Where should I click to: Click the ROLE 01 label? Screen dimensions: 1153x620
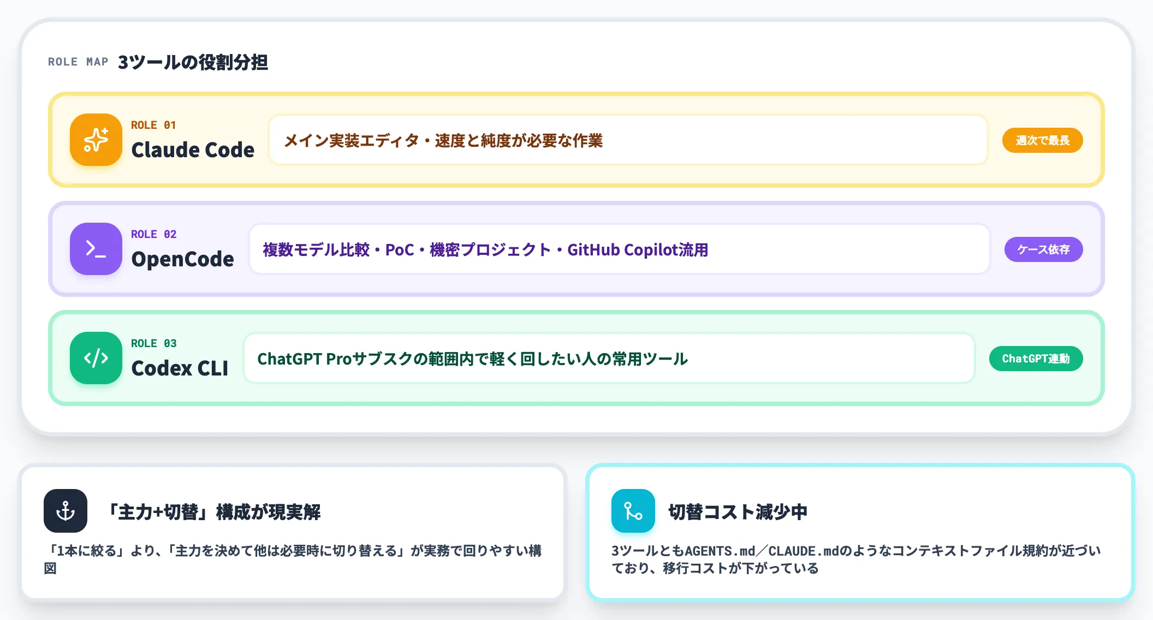tap(153, 125)
